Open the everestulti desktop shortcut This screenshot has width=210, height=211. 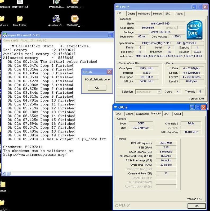[56, 4]
